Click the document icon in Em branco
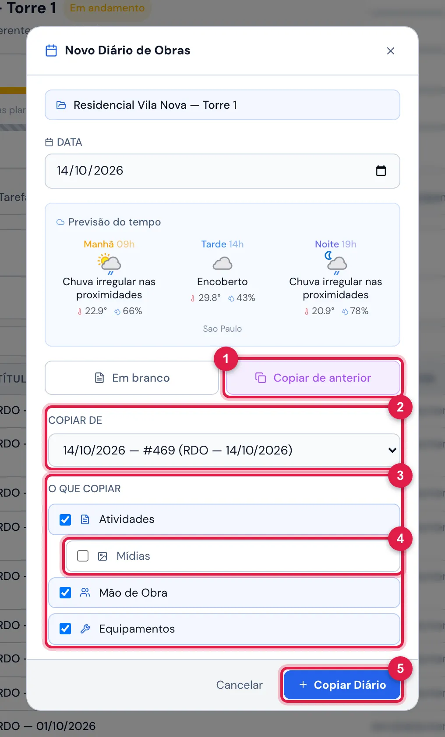 (x=99, y=378)
